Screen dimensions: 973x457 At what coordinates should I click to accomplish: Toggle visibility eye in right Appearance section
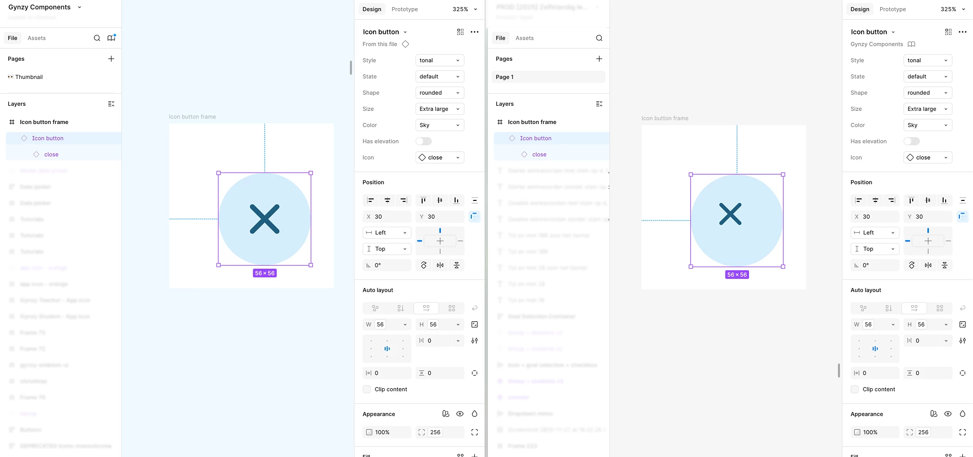948,414
